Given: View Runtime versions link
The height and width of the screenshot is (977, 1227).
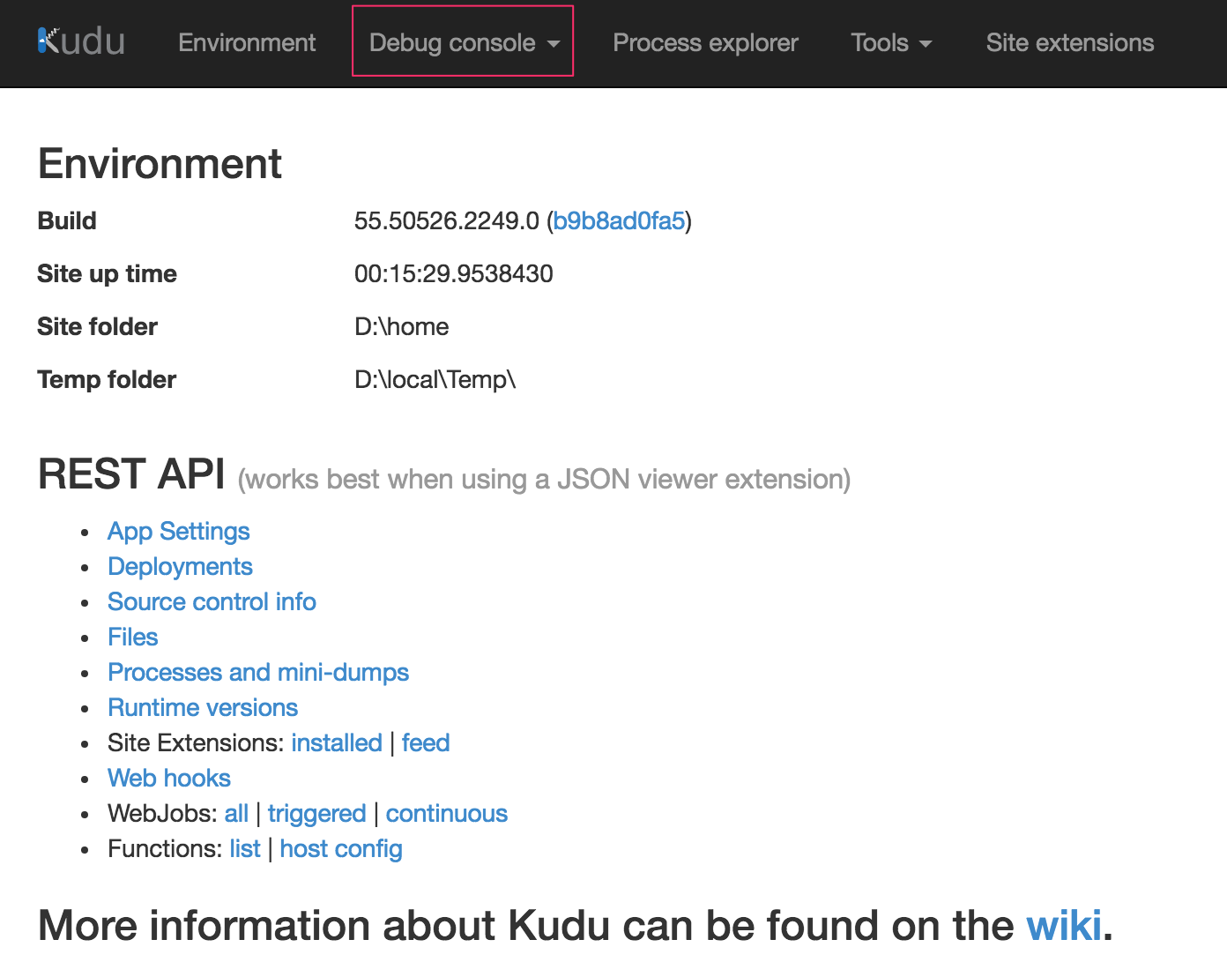Looking at the screenshot, I should [203, 707].
